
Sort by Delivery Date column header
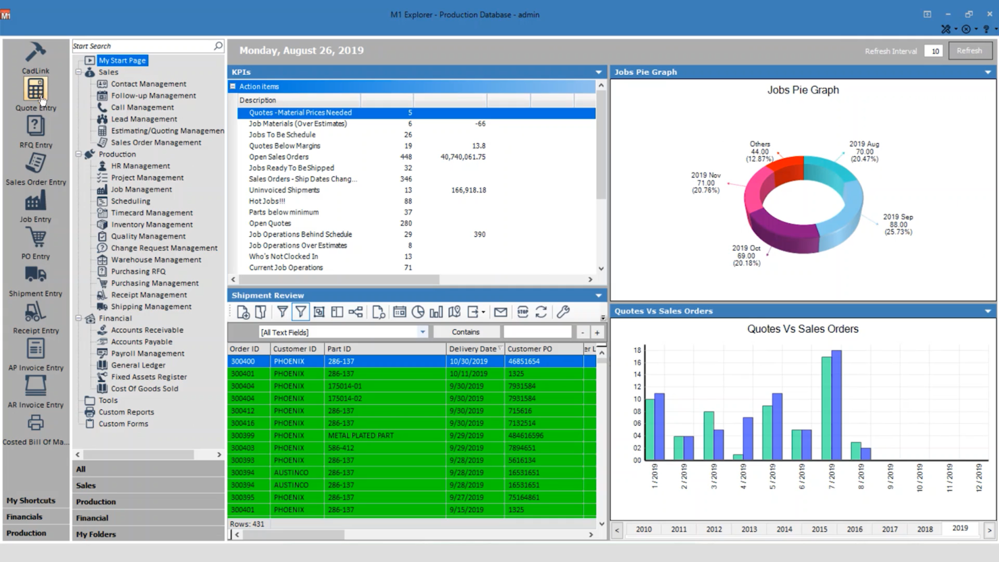(475, 349)
